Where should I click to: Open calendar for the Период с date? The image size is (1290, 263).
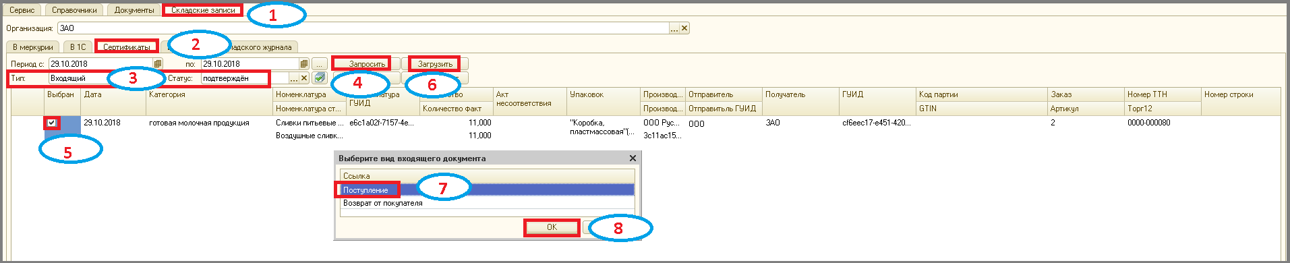click(x=158, y=64)
